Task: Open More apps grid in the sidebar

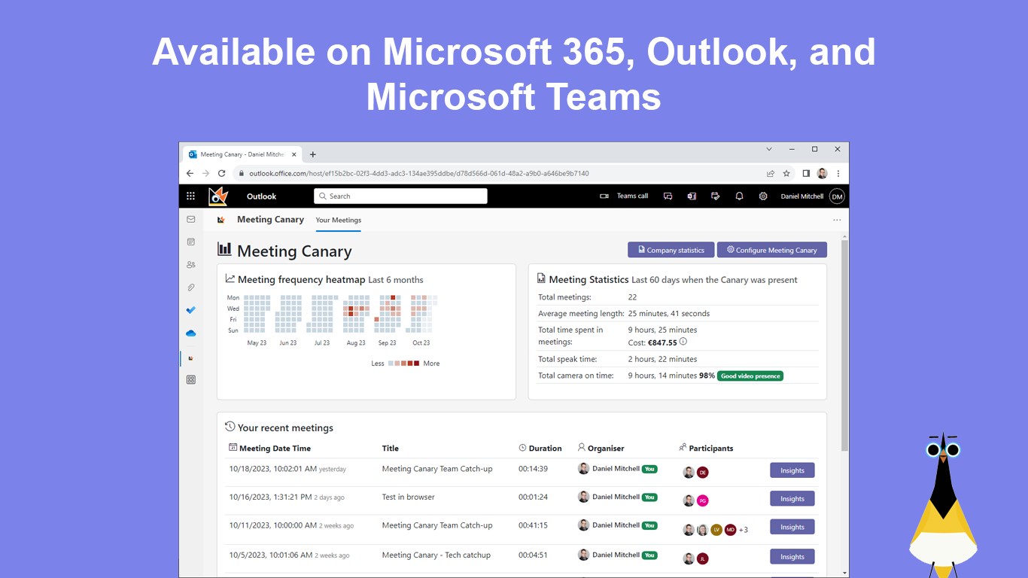Action: (x=191, y=380)
